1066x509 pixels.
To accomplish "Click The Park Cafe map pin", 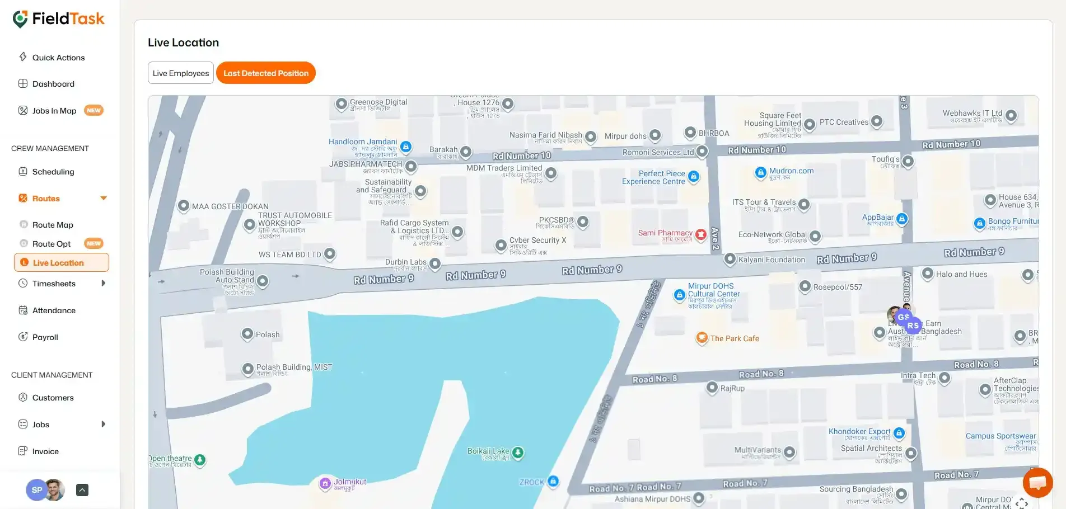I will 702,338.
